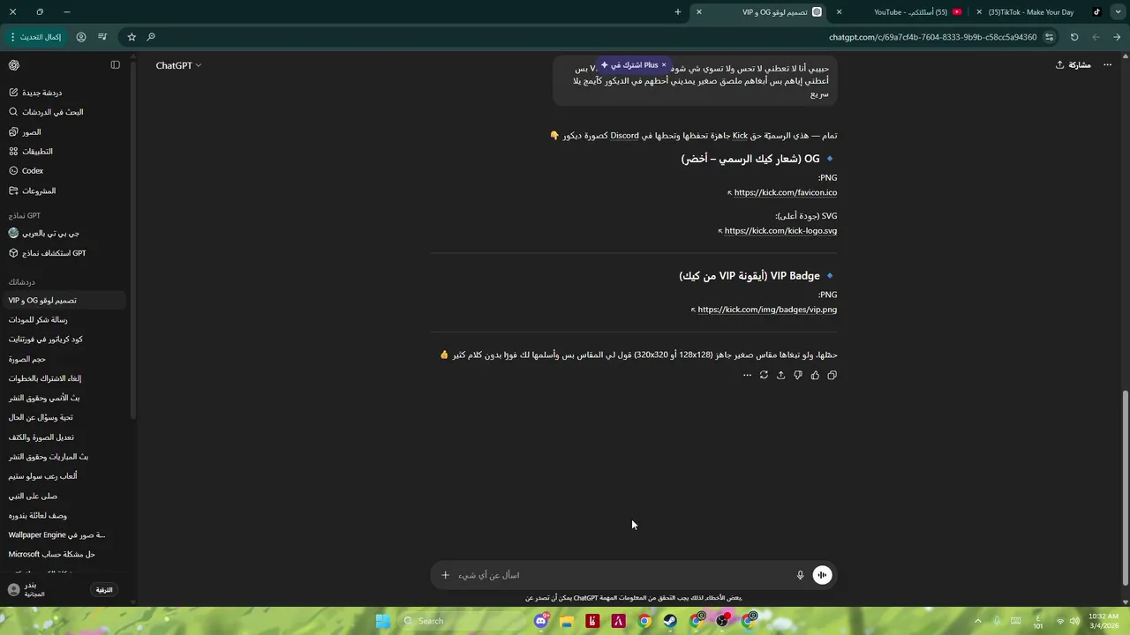The image size is (1130, 635).
Task: Open a new browser tab
Action: click(678, 11)
